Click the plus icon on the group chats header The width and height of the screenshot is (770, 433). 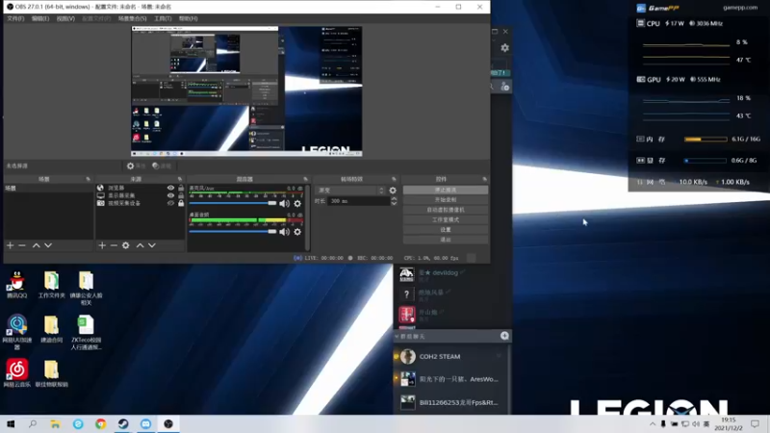(x=504, y=336)
